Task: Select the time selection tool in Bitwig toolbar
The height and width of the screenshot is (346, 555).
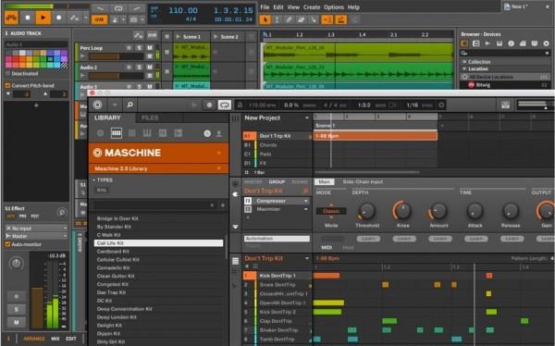Action: (277, 19)
